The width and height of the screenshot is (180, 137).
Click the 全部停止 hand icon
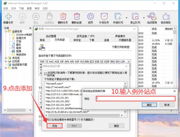click(x=49, y=16)
